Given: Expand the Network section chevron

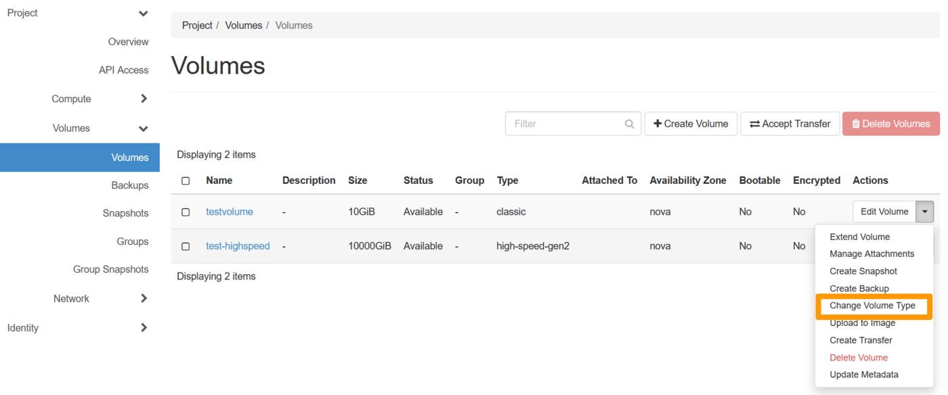Looking at the screenshot, I should pos(143,298).
